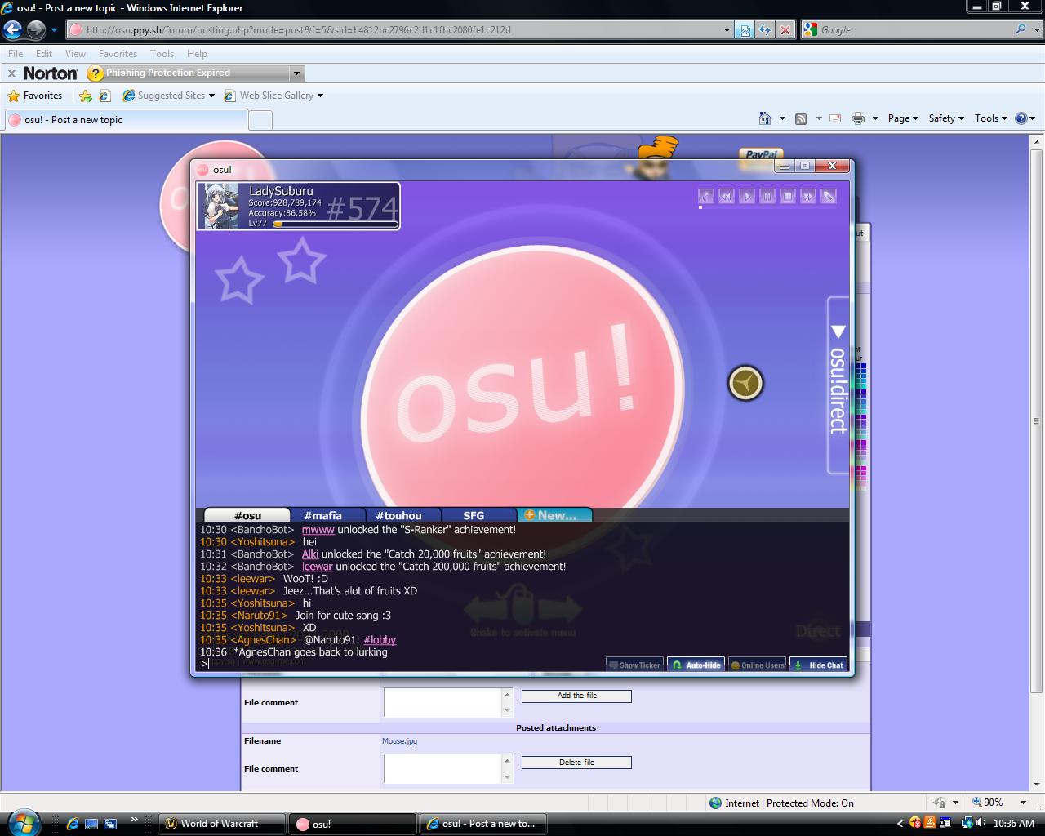
Task: Open the recent pages dropdown arrow
Action: [54, 30]
